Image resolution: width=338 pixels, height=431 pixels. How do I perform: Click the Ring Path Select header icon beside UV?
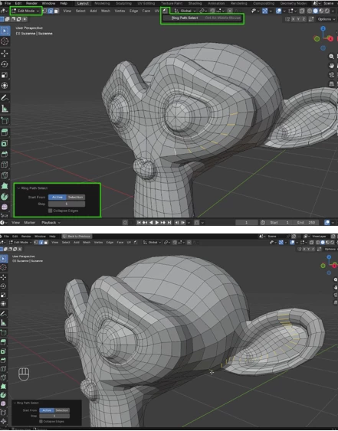coord(165,11)
